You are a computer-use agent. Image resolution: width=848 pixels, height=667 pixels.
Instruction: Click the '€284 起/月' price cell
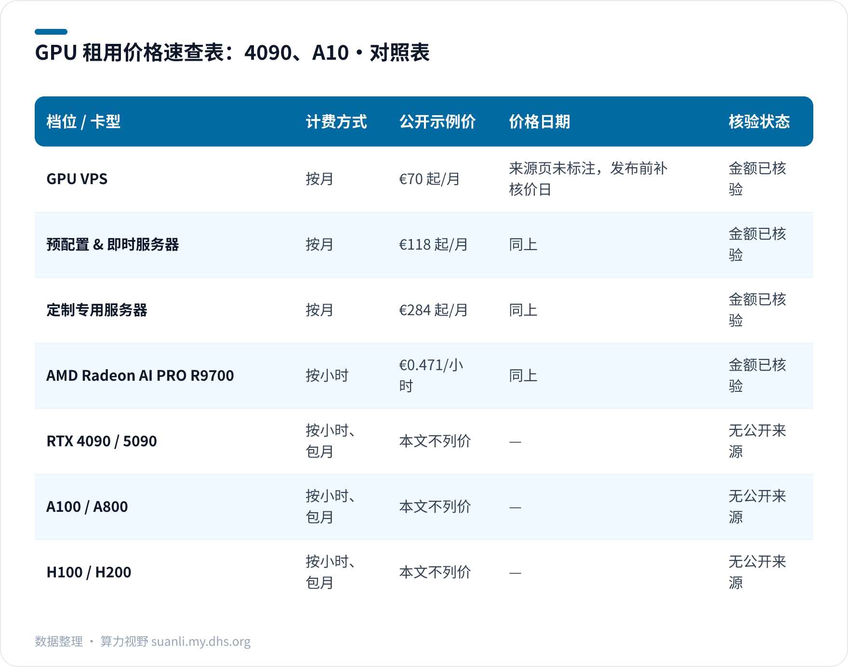click(x=433, y=310)
